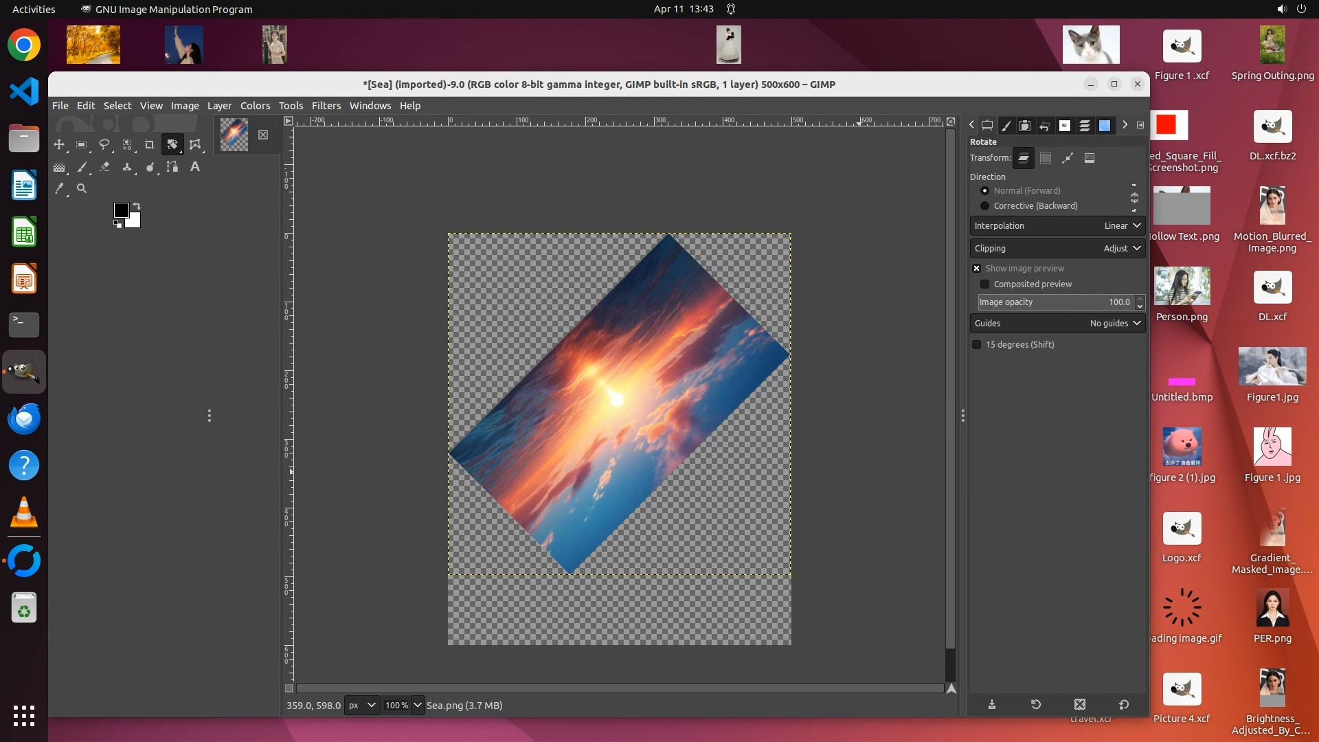Select Corrective (Backward) direction

pyautogui.click(x=985, y=206)
